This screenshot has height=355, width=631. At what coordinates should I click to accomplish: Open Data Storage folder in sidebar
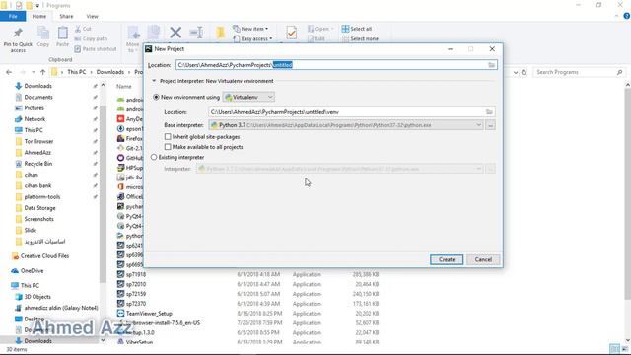click(39, 208)
